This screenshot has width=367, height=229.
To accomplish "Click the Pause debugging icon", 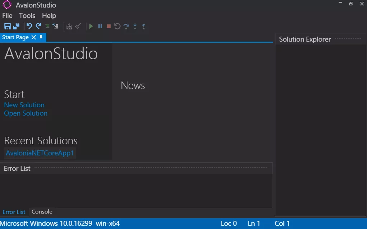I will click(x=100, y=26).
